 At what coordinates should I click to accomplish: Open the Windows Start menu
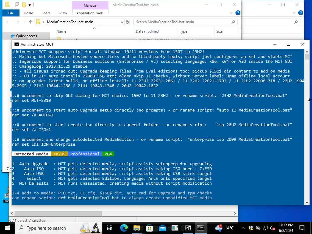click(7, 228)
